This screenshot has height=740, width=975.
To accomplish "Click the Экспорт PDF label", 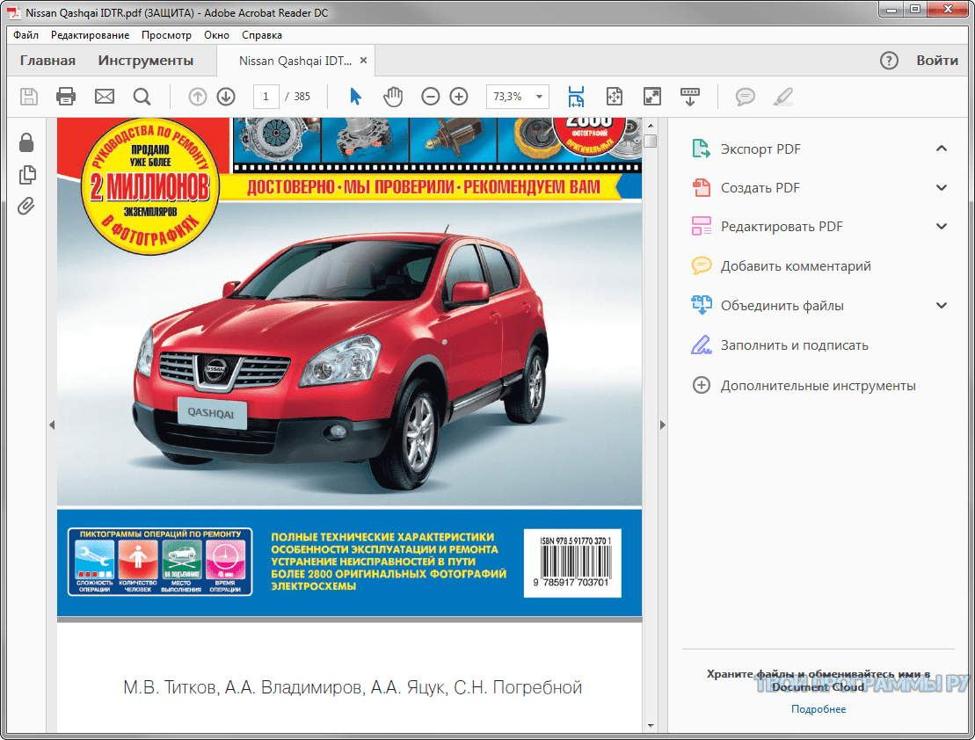I will point(760,149).
